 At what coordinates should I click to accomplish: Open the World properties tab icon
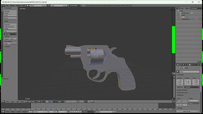[188, 65]
